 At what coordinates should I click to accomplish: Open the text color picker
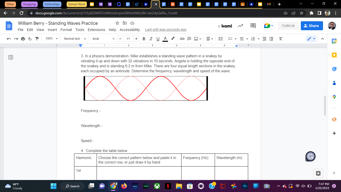click(x=165, y=39)
